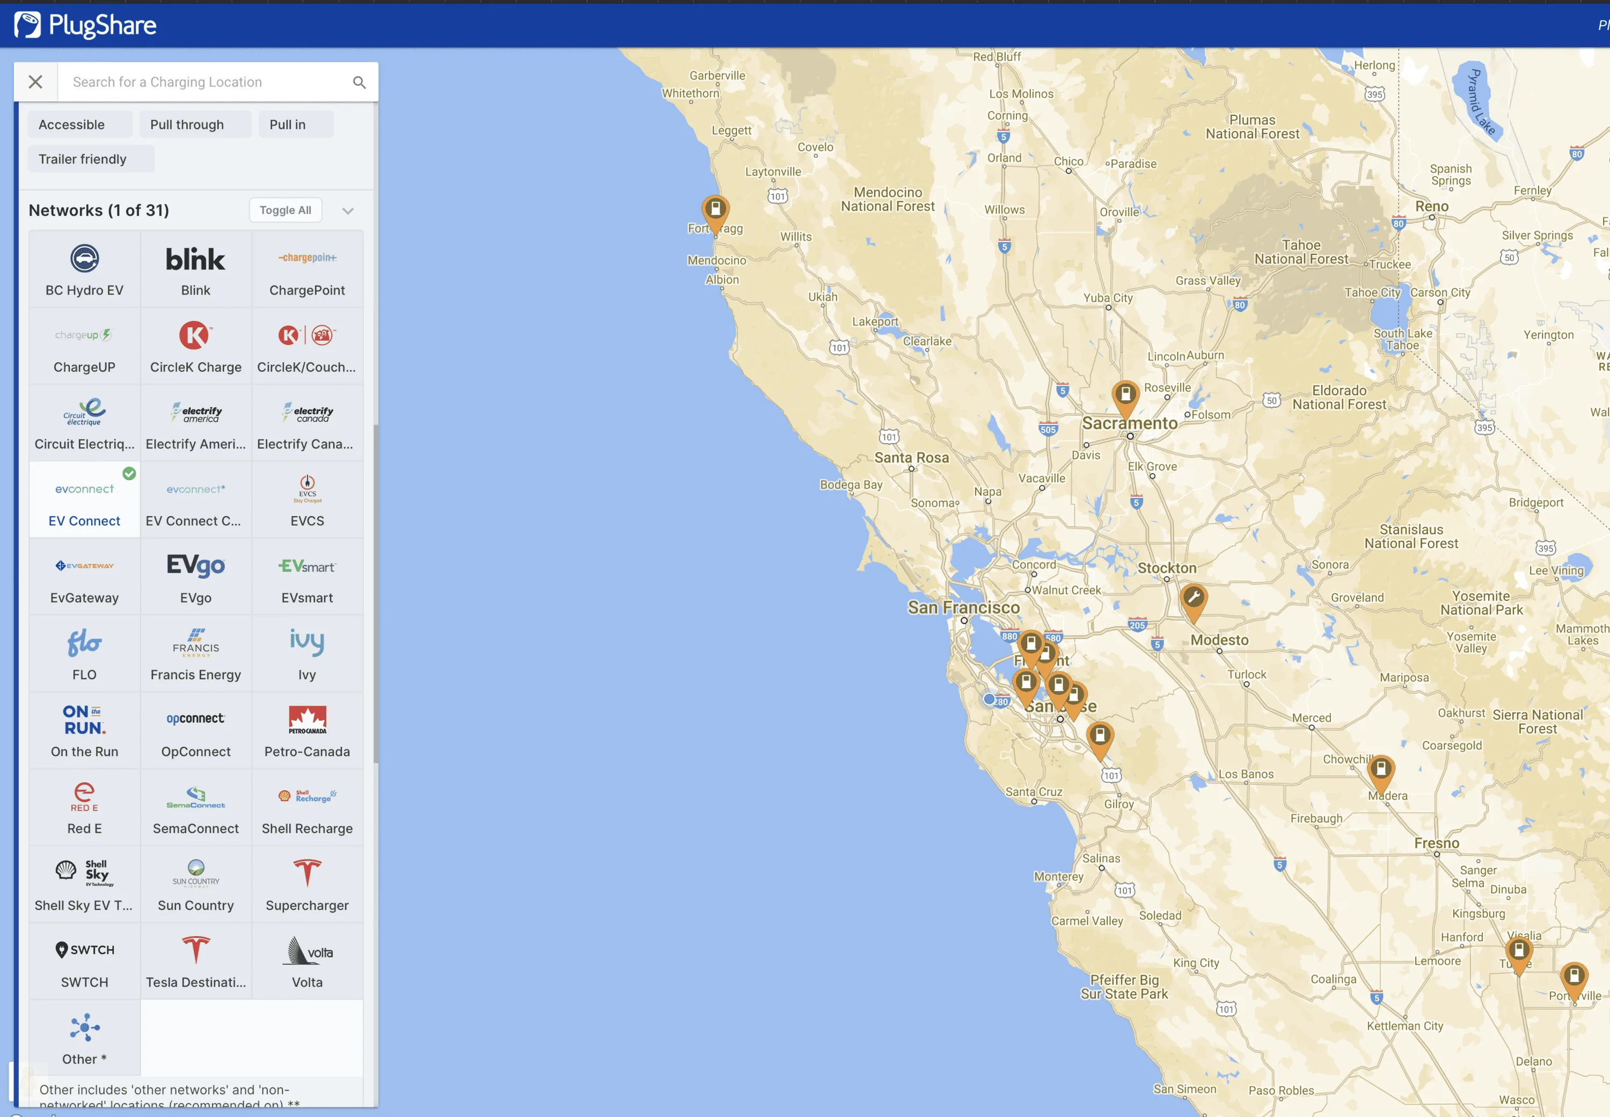Open the charger pin near Madera
The width and height of the screenshot is (1610, 1117).
click(x=1381, y=773)
